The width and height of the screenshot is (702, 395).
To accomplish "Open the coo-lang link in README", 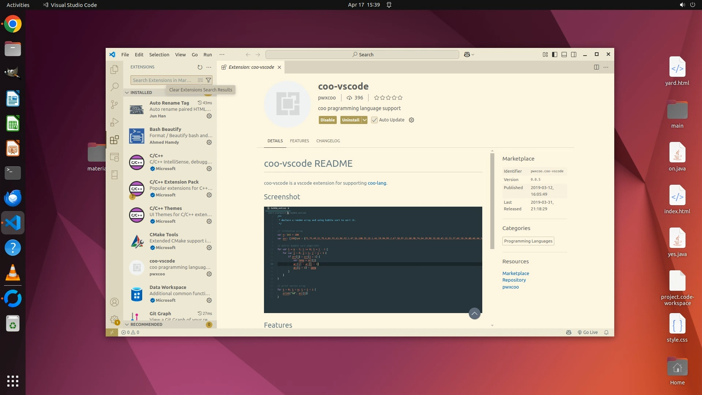I will click(x=377, y=183).
